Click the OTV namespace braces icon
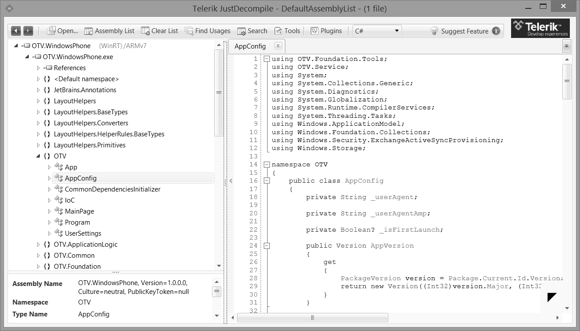 (47, 156)
